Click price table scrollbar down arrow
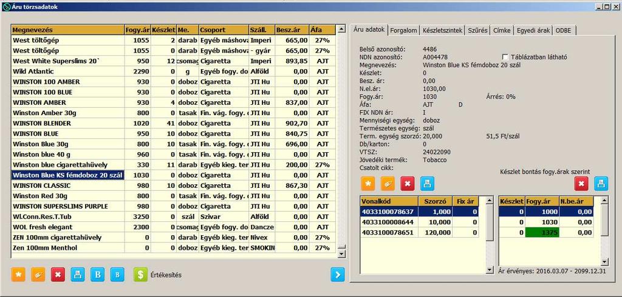622x297 pixels. pos(604,262)
